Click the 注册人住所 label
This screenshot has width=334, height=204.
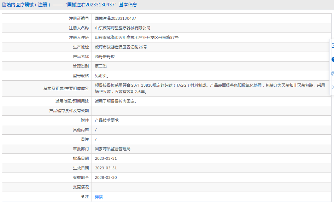(79, 37)
